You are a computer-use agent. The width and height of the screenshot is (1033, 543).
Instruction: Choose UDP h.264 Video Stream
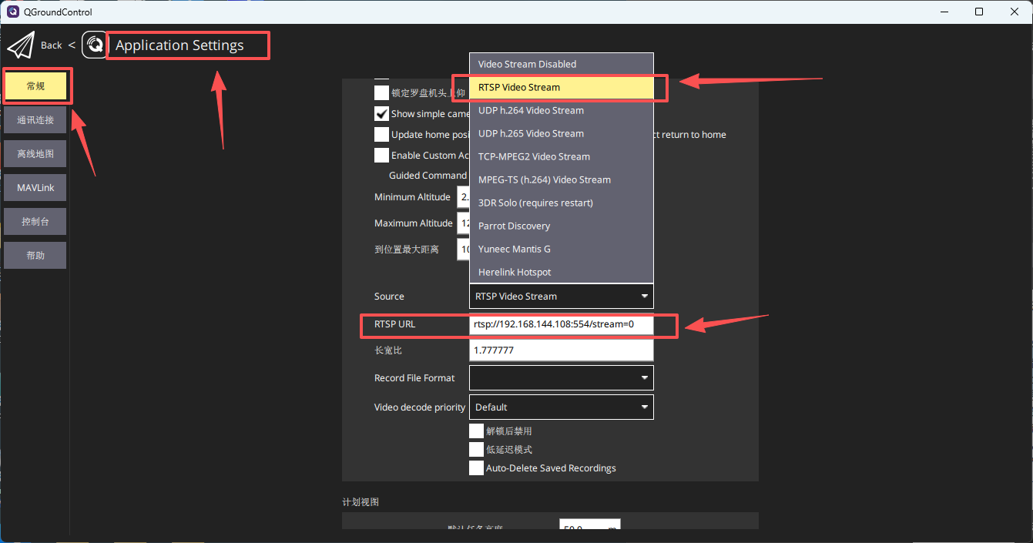point(562,110)
